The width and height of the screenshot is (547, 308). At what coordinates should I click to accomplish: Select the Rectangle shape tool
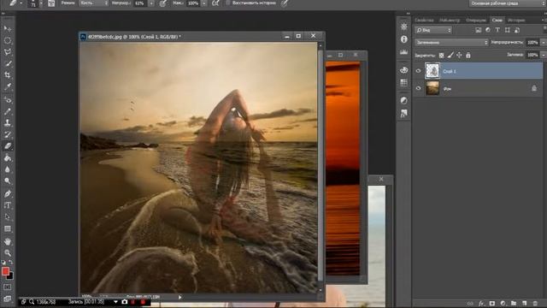[7, 228]
